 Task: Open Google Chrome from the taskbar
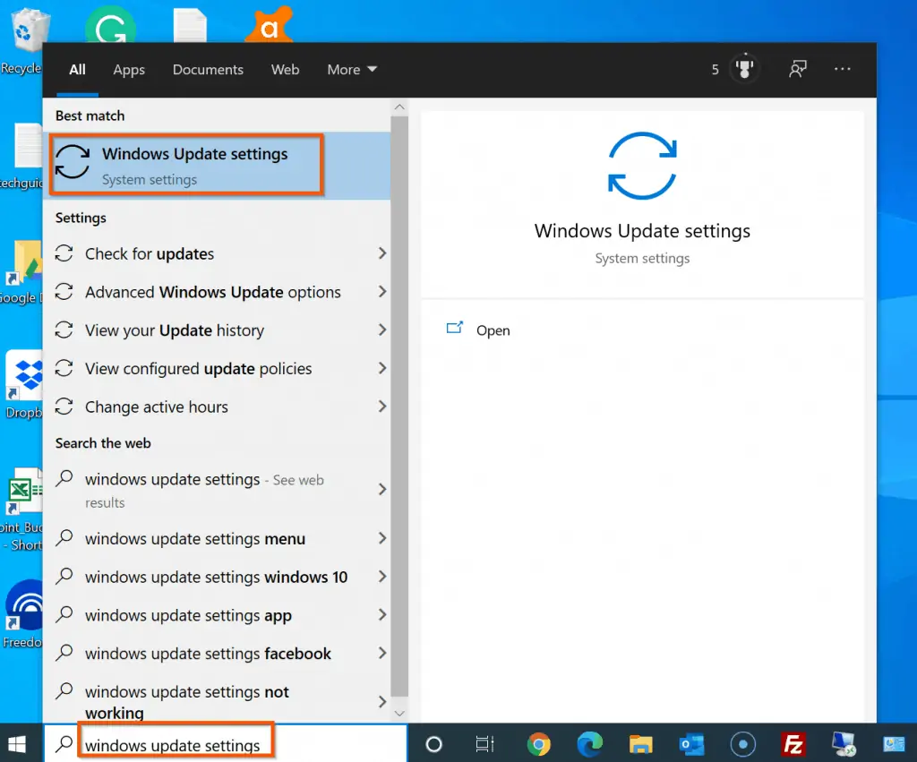[x=538, y=743]
